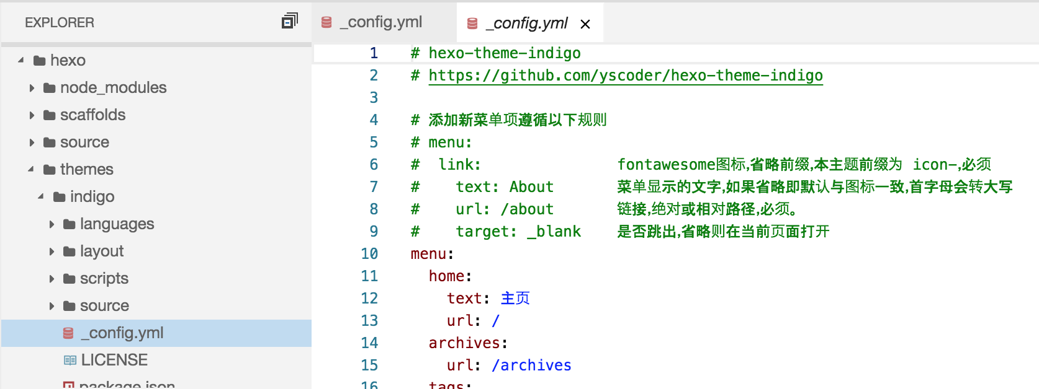Click the languages folder icon
This screenshot has height=389, width=1039.
70,224
